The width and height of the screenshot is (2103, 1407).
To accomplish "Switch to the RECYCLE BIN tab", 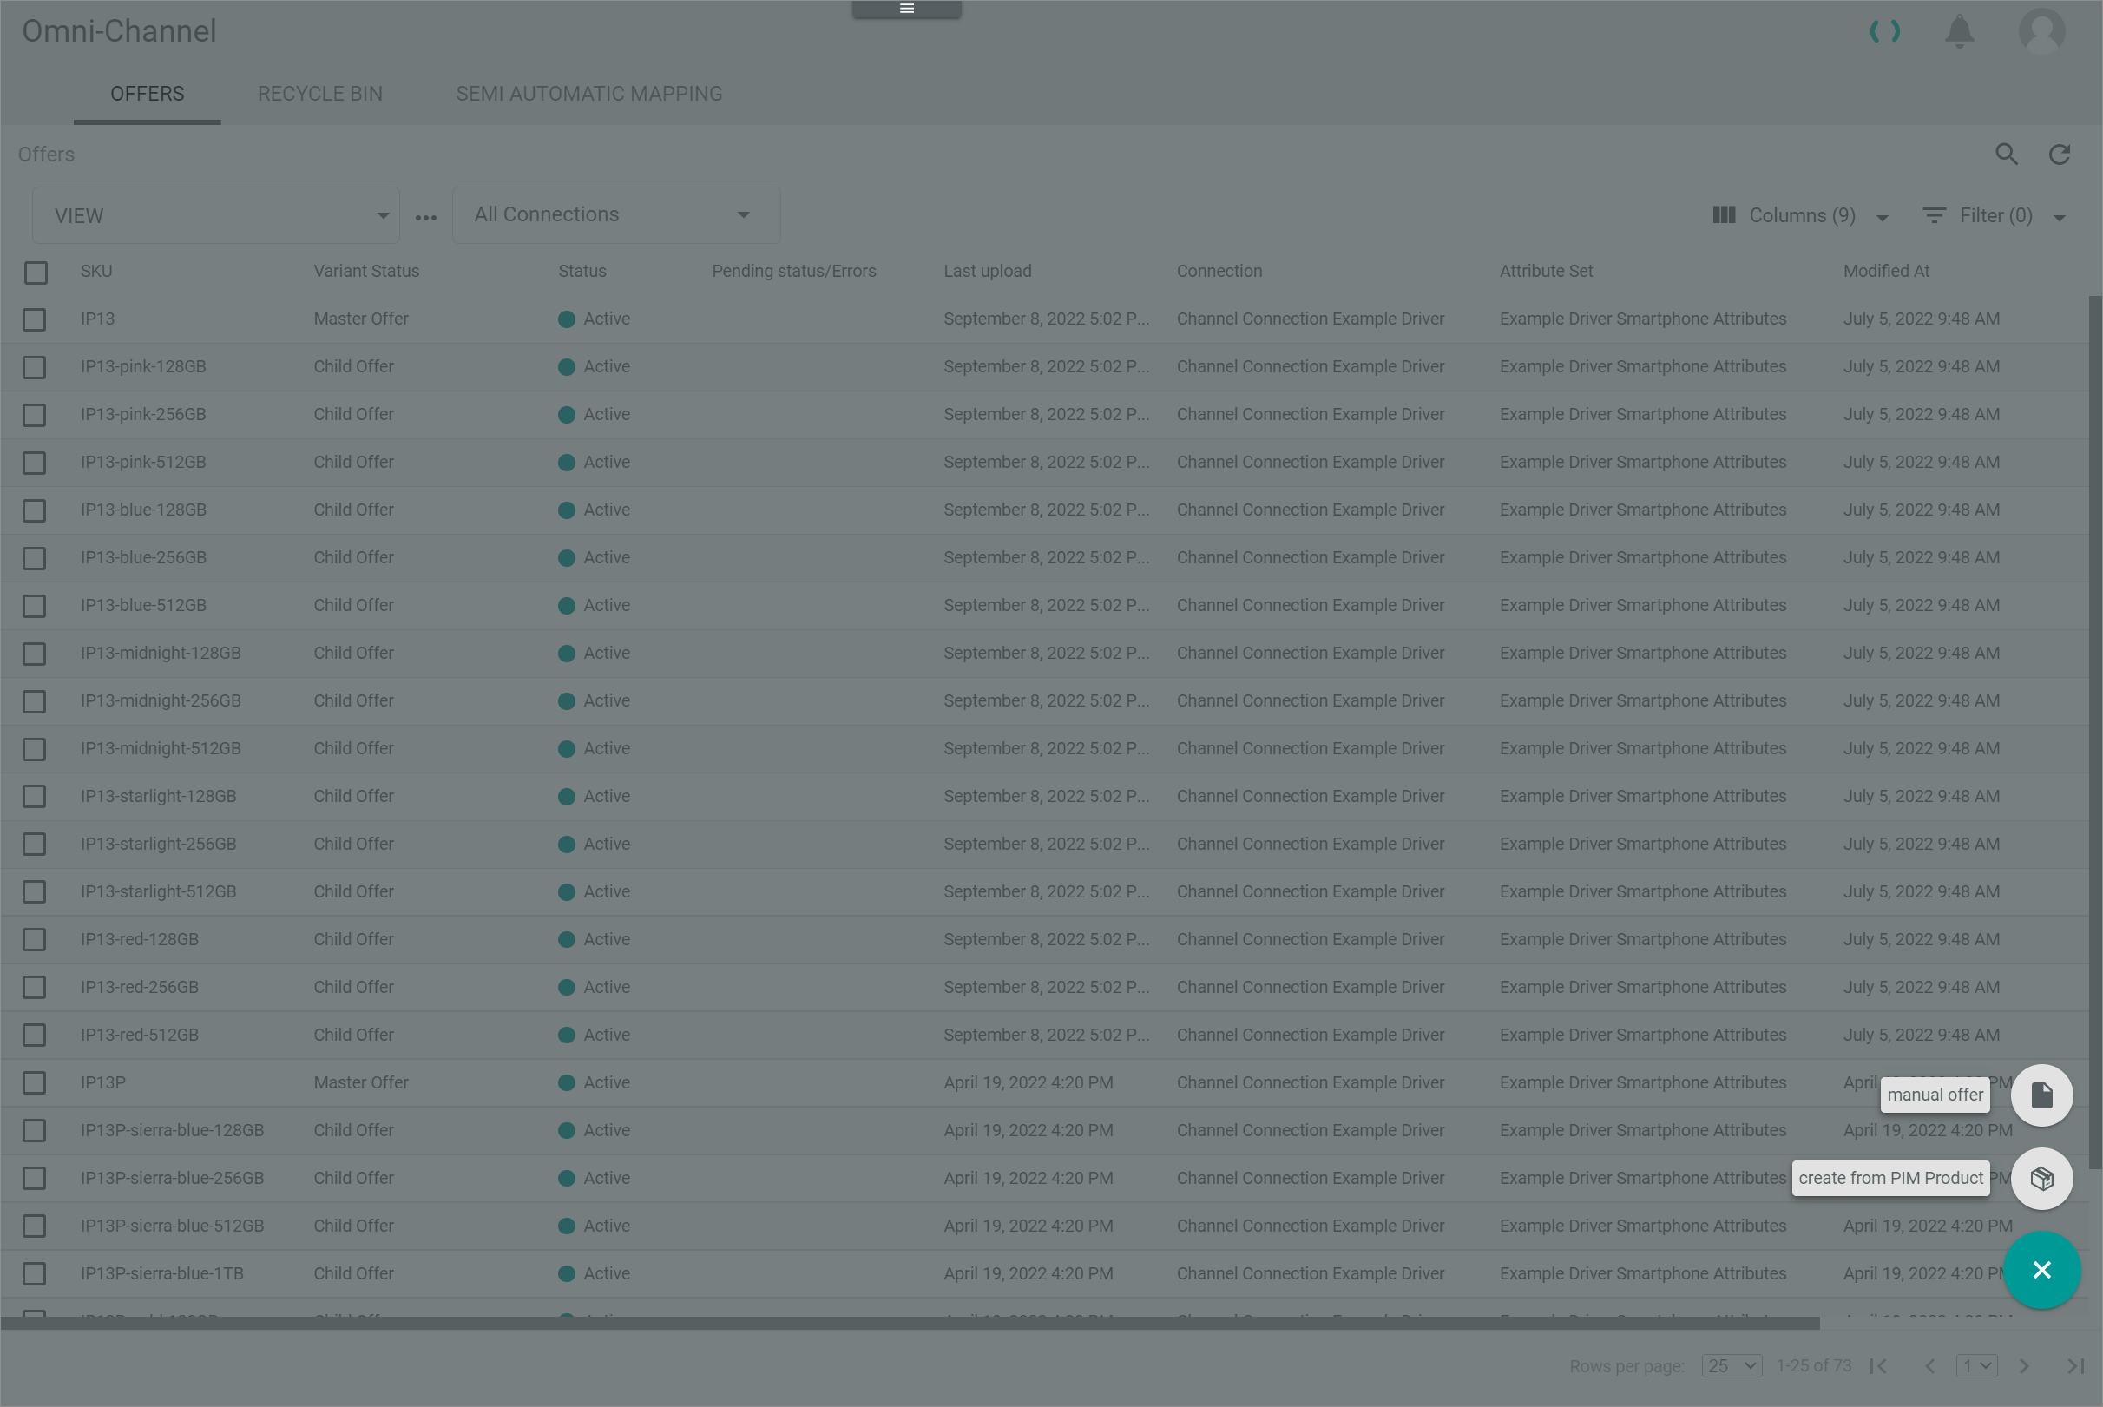I will (320, 95).
